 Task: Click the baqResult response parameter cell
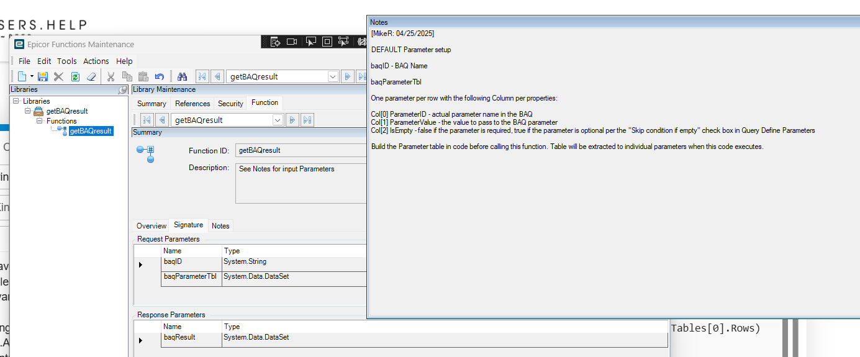192,340
